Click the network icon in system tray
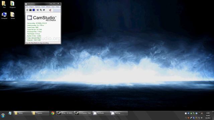The width and height of the screenshot is (214, 120). pos(199,118)
